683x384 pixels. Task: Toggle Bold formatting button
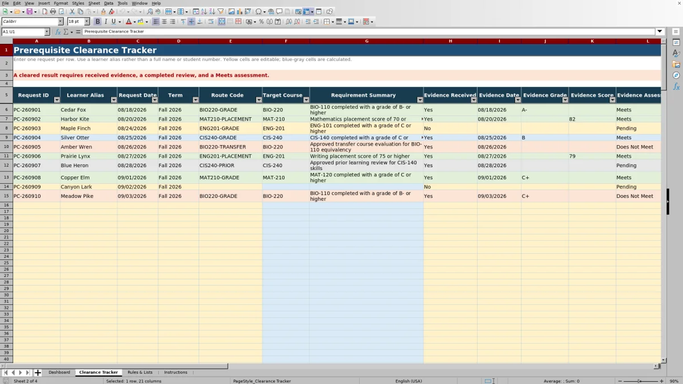(x=97, y=22)
